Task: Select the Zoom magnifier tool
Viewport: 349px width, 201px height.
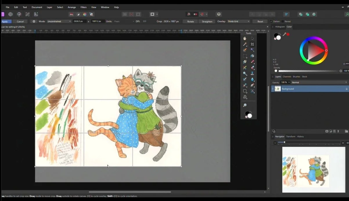Action: tap(245, 105)
